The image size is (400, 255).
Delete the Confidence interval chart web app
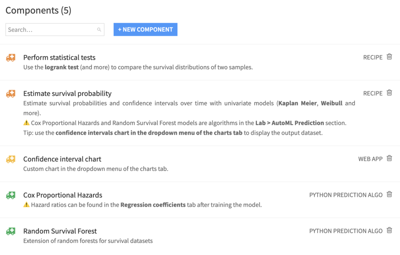click(389, 158)
